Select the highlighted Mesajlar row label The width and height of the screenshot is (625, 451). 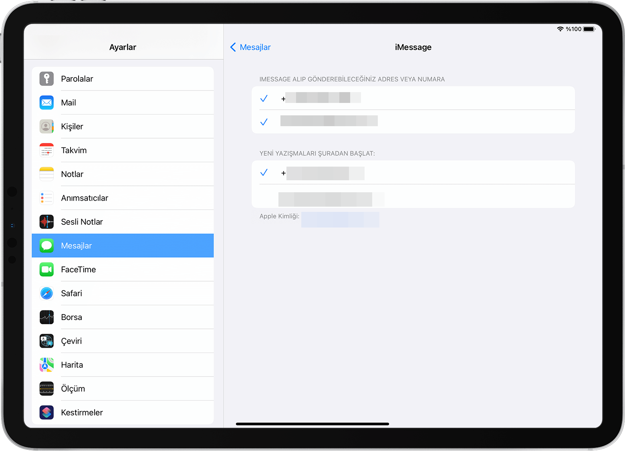(x=77, y=246)
